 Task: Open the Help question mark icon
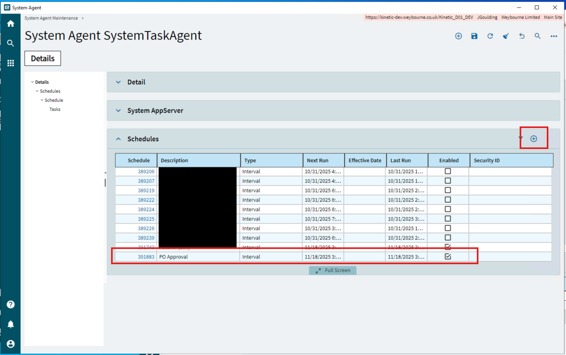tap(11, 304)
